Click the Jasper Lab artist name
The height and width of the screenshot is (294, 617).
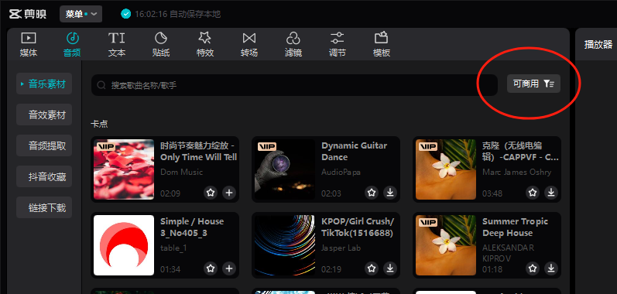[341, 248]
